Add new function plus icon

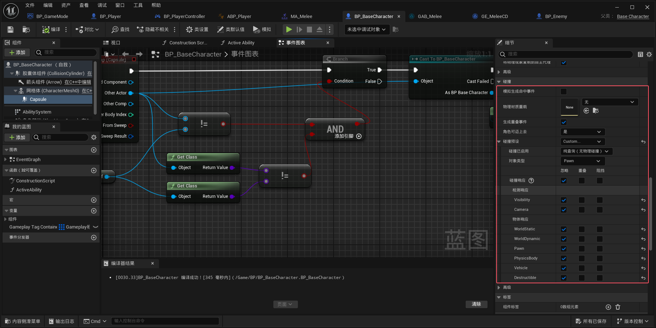pyautogui.click(x=94, y=170)
